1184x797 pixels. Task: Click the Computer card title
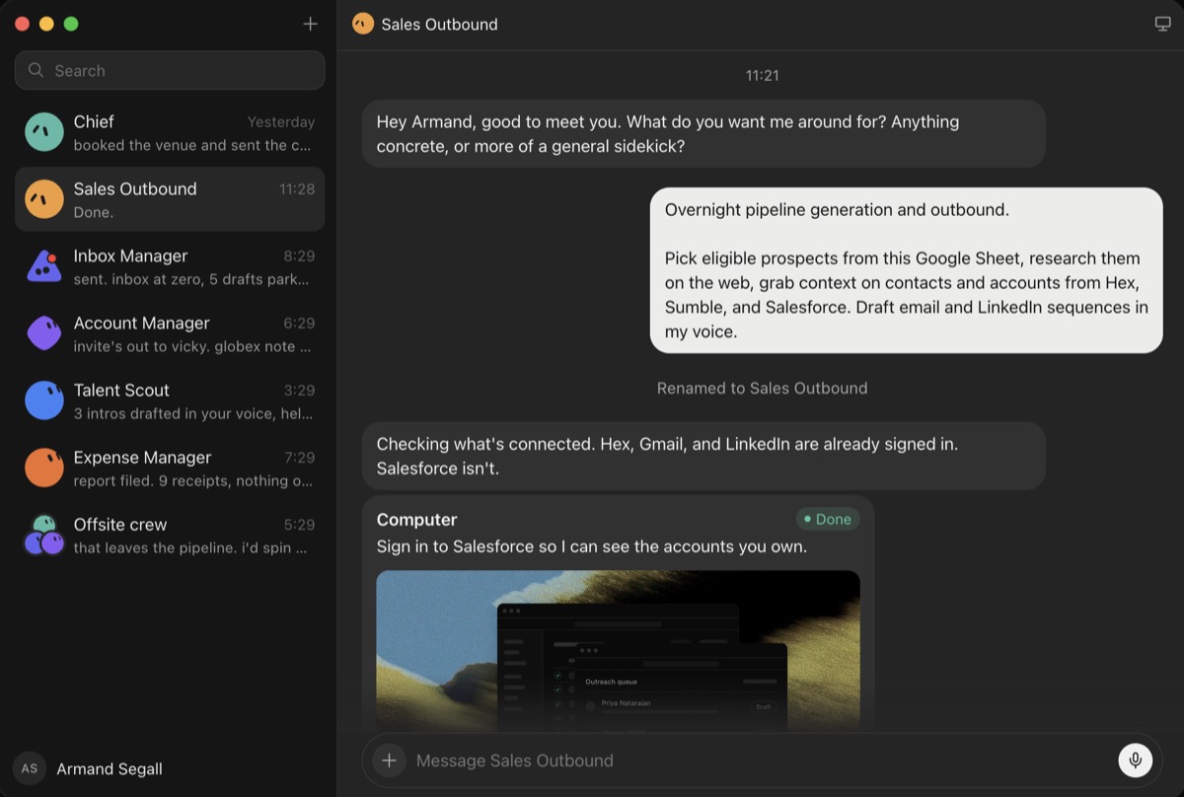tap(416, 519)
